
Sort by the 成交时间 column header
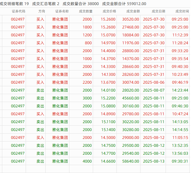(x=182, y=11)
